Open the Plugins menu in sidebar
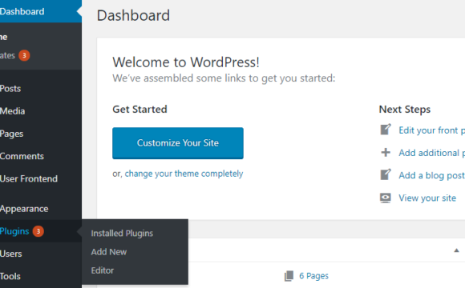 click(41, 231)
